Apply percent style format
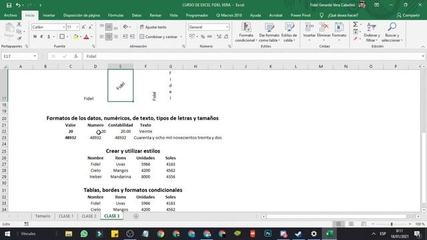This screenshot has height=240, width=427. 203,37
